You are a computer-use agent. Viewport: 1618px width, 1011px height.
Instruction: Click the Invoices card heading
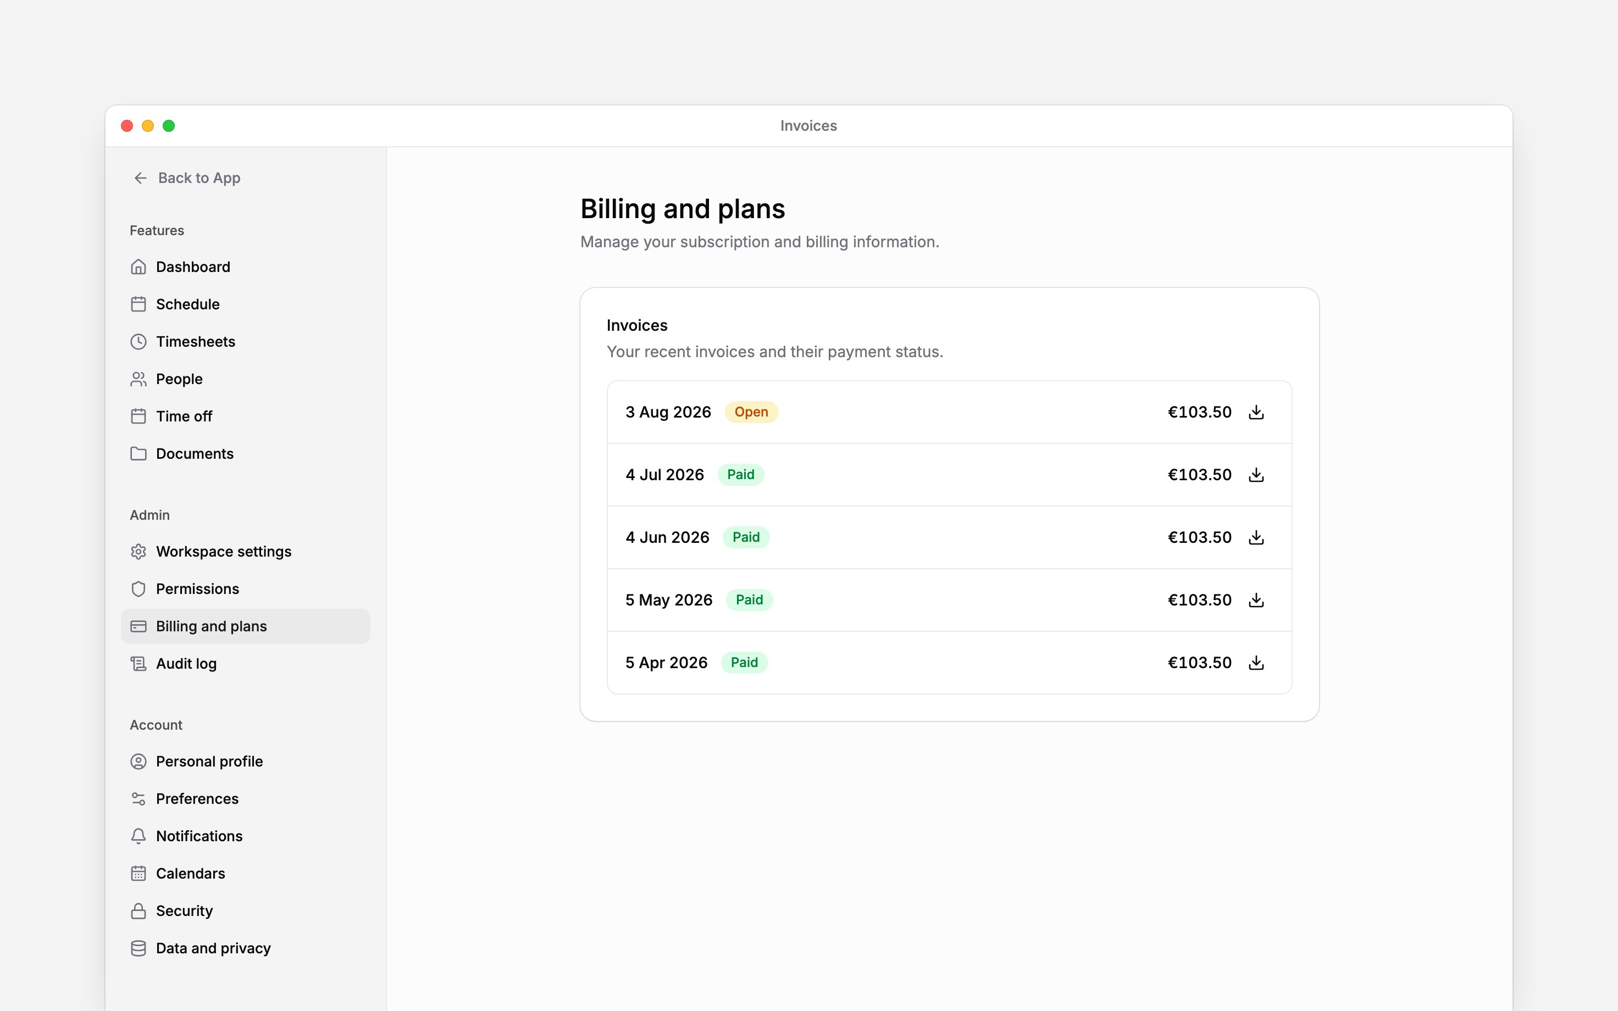pos(636,326)
